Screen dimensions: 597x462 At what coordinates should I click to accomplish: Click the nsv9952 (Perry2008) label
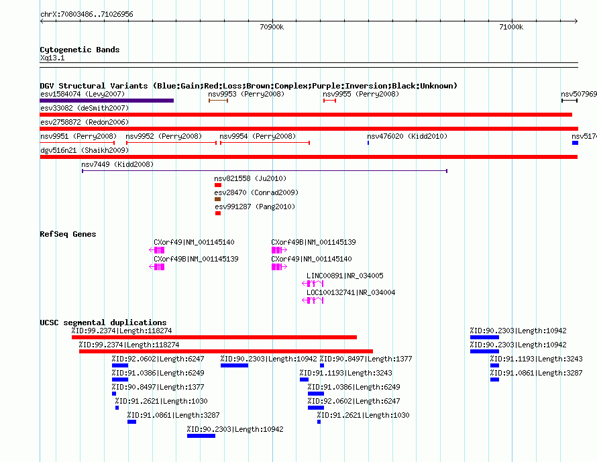click(164, 136)
